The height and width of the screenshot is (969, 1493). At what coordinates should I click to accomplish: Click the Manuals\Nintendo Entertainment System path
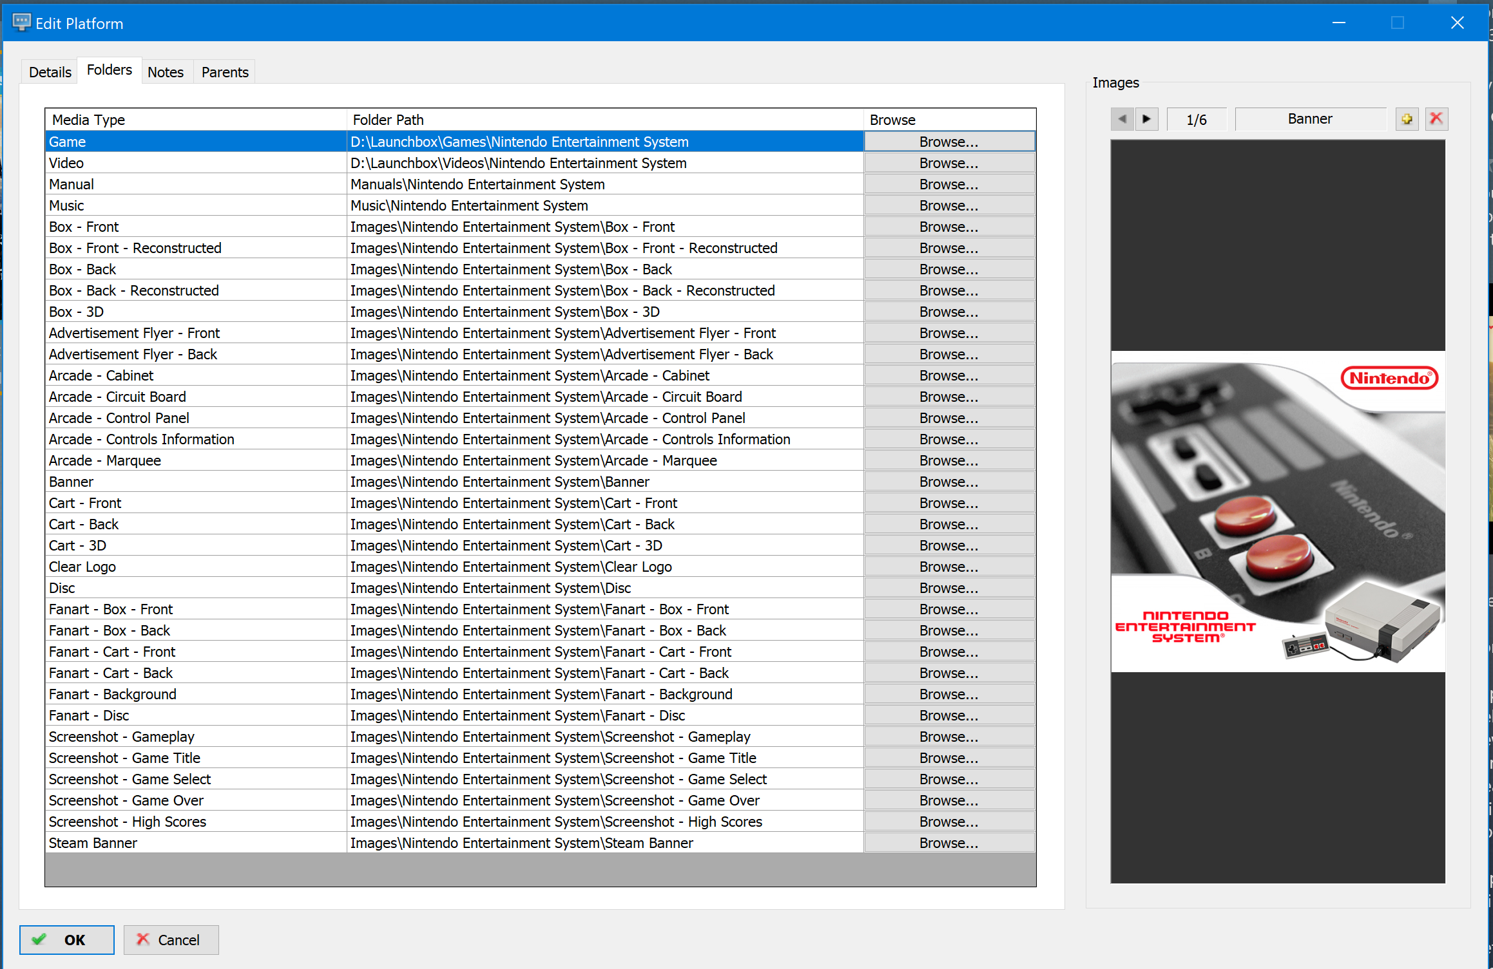pos(605,184)
